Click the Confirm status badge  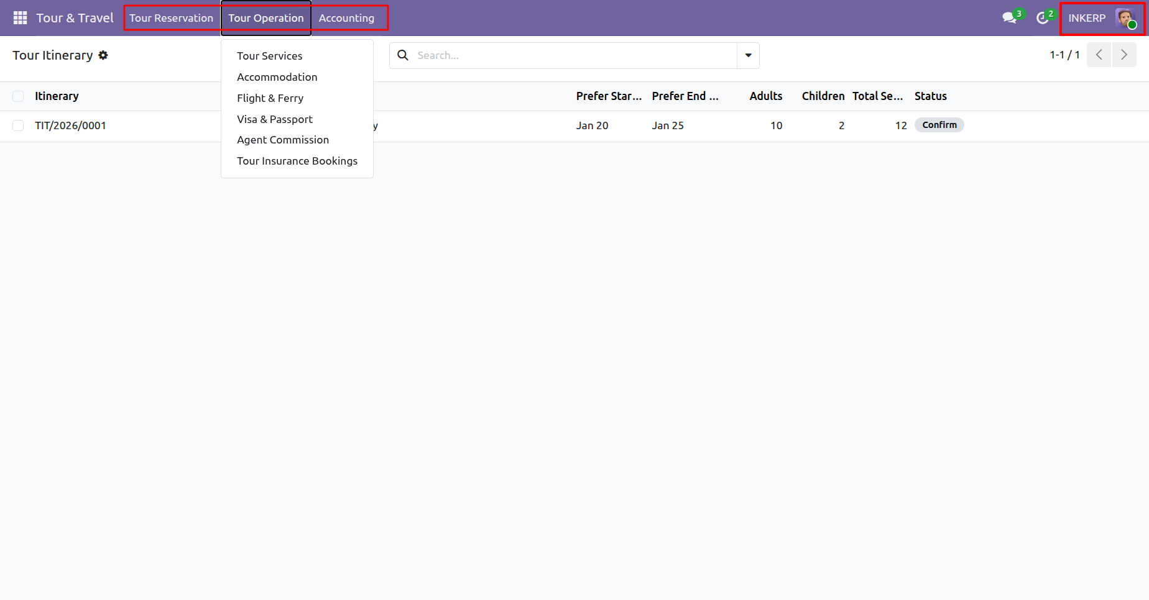(939, 125)
